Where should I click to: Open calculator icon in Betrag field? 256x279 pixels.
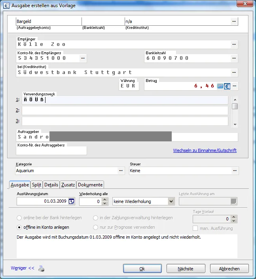(220, 86)
